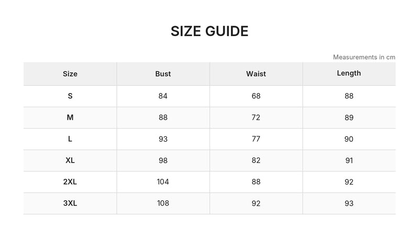
Task: Select the Length column header
Action: click(349, 73)
